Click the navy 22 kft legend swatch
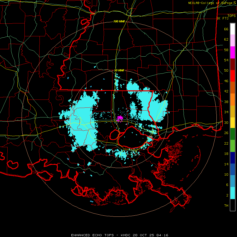Screen dimensions: 237x237 (233, 158)
